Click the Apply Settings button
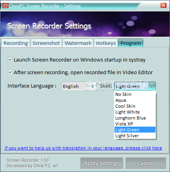The image size is (170, 172). [102, 163]
